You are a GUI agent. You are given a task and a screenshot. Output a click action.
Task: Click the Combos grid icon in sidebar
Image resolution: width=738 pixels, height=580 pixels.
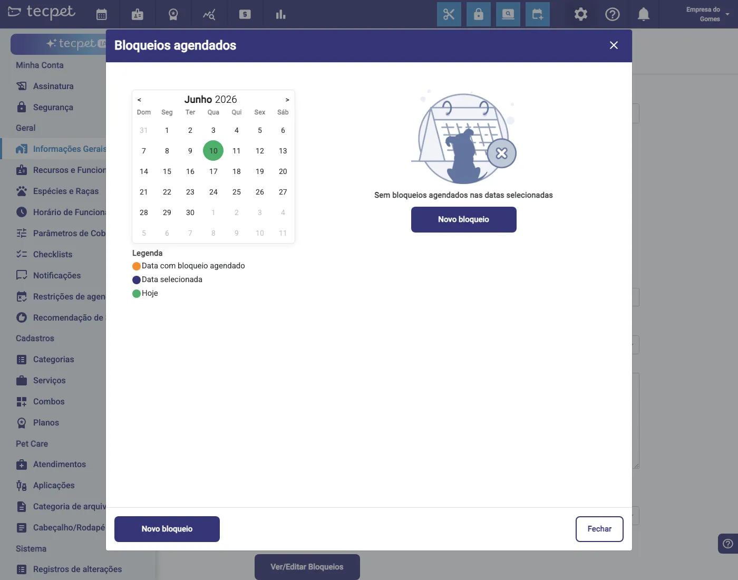[x=22, y=402]
